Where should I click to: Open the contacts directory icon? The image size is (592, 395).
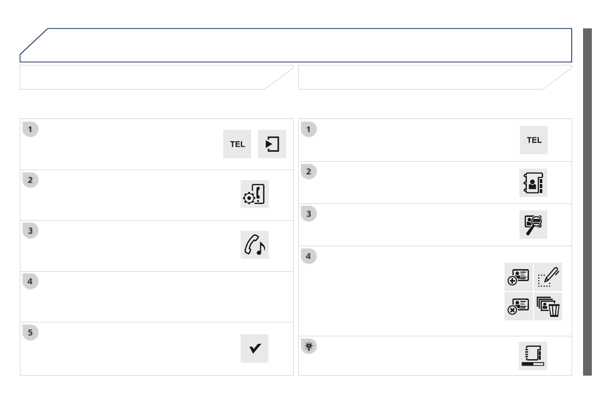pos(533,183)
